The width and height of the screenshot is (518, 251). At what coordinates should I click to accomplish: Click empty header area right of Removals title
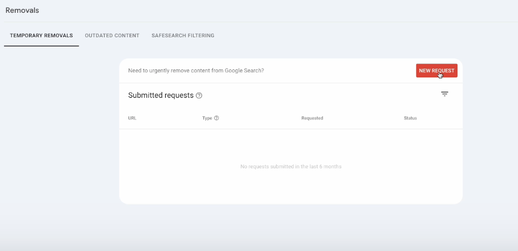[262, 10]
